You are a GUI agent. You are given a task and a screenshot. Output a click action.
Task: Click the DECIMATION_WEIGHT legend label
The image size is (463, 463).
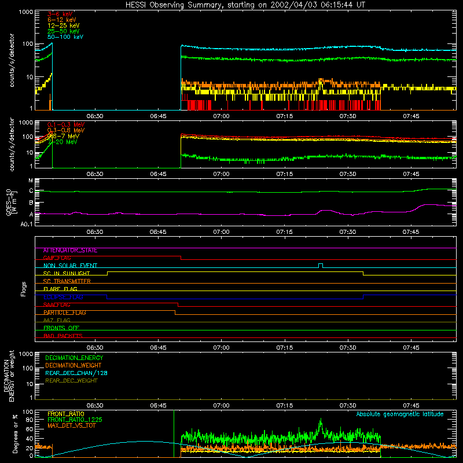74,366
